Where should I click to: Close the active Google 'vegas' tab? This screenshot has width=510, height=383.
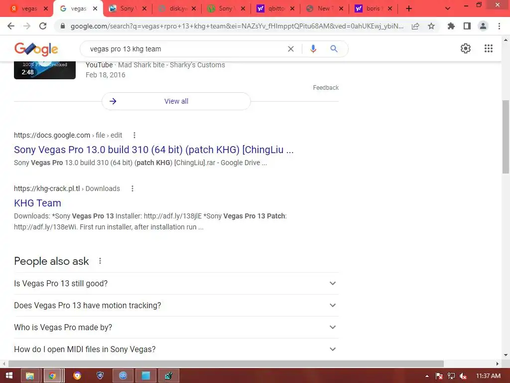tap(95, 8)
